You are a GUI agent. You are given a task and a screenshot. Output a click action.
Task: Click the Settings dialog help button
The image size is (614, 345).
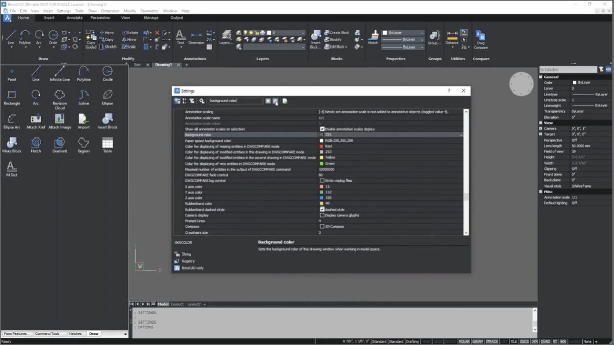[x=449, y=90]
